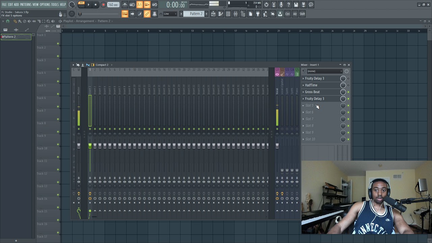Open the Slot 8 arrow menu

click(303, 126)
